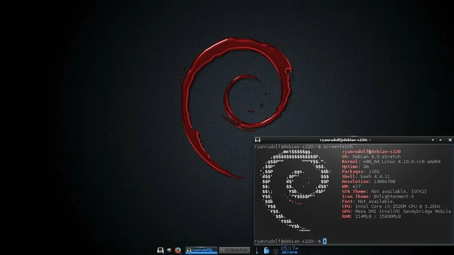The width and height of the screenshot is (454, 255).
Task: Click the 'CPU: Intel Core i5-2520M' line
Action: (391, 206)
